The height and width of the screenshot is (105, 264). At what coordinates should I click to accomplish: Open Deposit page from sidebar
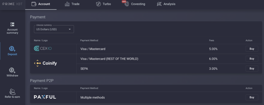[x=12, y=51]
